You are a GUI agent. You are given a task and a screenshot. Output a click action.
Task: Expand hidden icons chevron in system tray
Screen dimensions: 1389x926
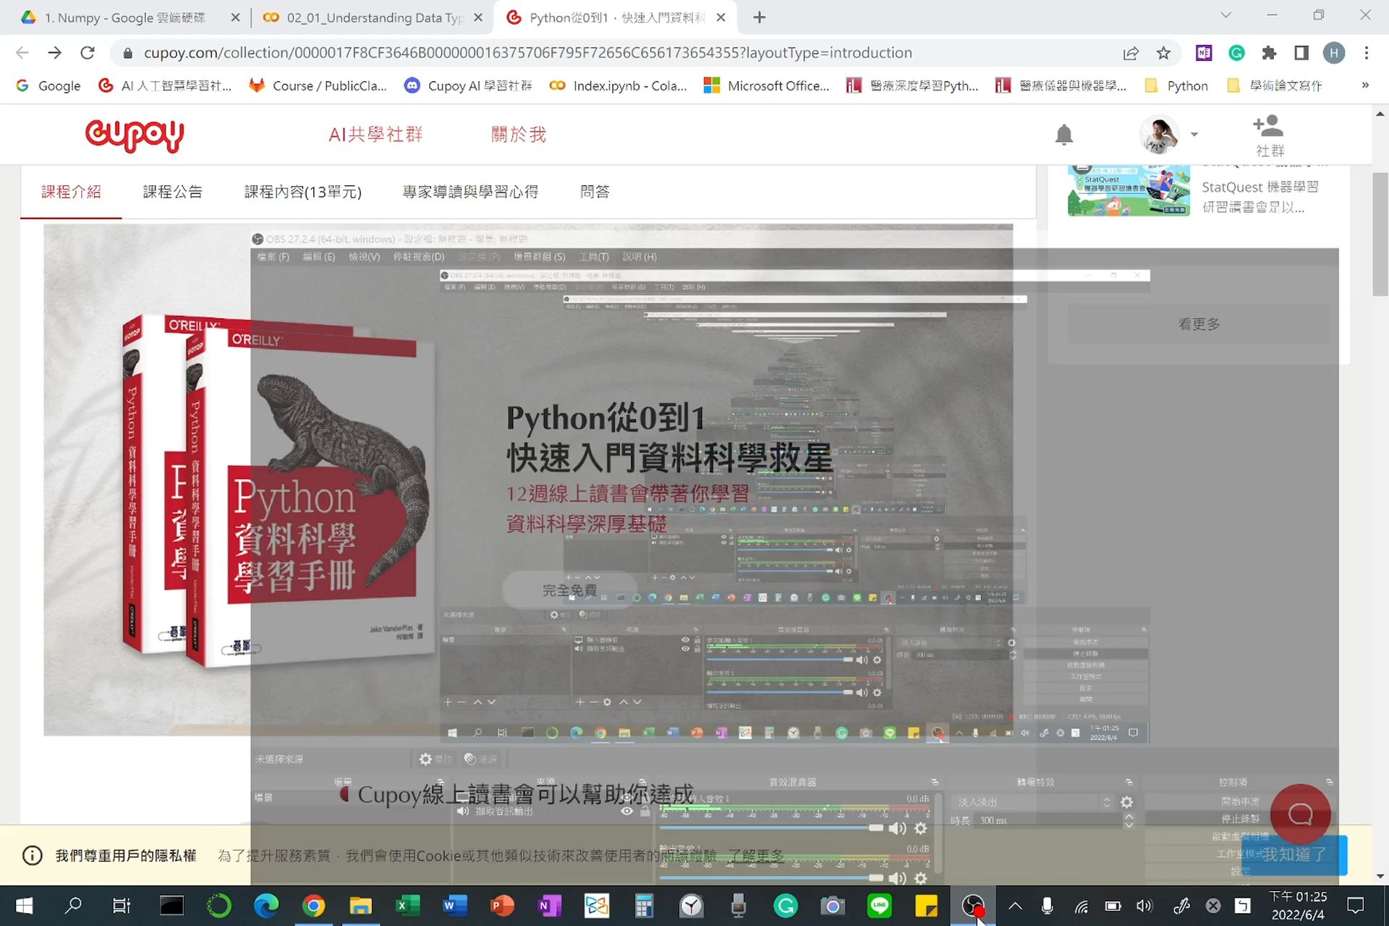click(1015, 906)
